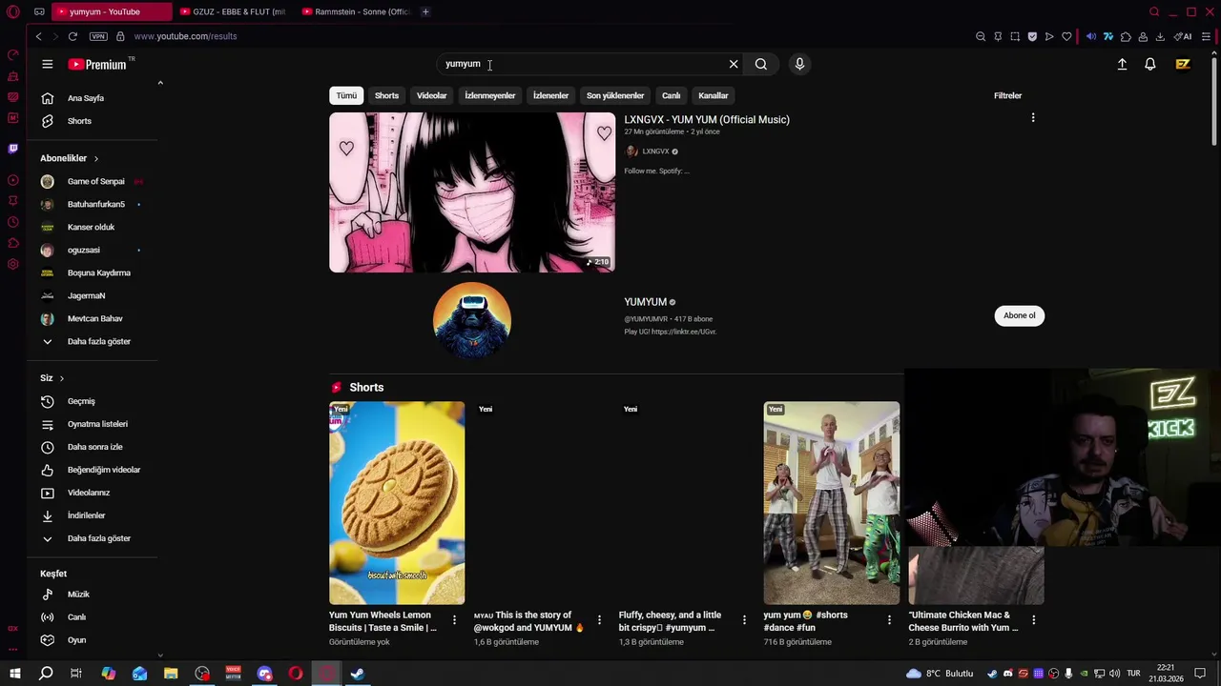Toggle the VPN badge in the address bar
Image resolution: width=1221 pixels, height=686 pixels.
(x=98, y=36)
